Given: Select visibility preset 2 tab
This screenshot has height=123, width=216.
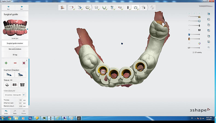Looking at the screenshot, I should tap(194, 13).
